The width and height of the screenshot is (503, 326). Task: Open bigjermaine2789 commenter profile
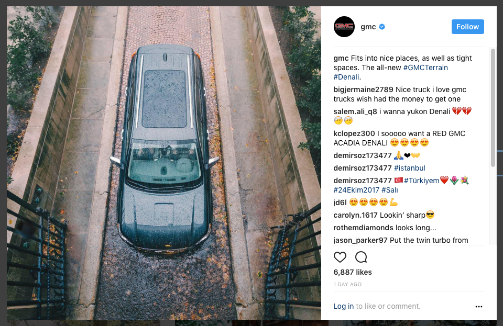(x=364, y=89)
